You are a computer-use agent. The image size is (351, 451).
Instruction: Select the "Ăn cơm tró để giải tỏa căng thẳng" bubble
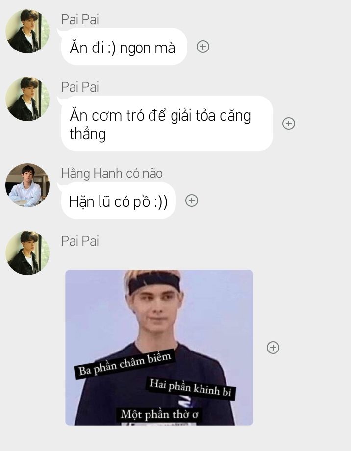167,124
